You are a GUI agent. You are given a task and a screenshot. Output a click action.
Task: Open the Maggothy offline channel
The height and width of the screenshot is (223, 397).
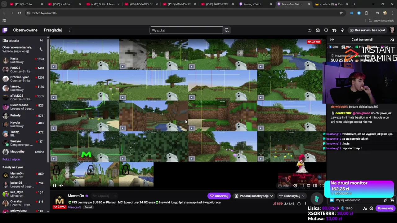click(24, 152)
